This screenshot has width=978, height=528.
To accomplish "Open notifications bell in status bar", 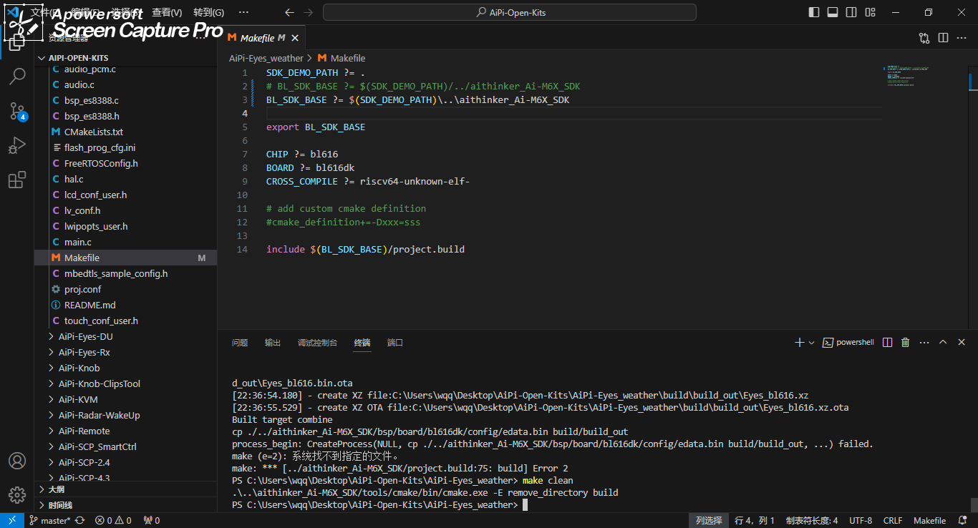I will click(x=963, y=521).
